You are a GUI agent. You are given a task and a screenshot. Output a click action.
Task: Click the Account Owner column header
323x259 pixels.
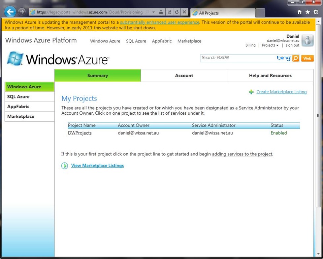[133, 125]
